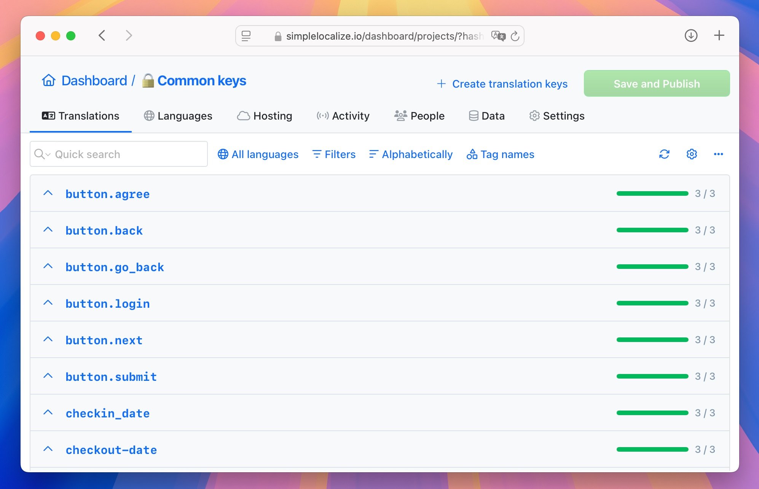Click Create translation keys
759x489 pixels.
coord(502,84)
